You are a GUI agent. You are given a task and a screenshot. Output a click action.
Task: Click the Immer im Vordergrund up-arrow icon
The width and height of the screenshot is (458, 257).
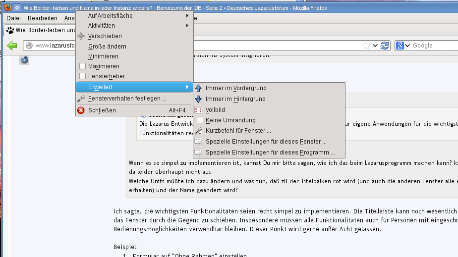click(199, 88)
